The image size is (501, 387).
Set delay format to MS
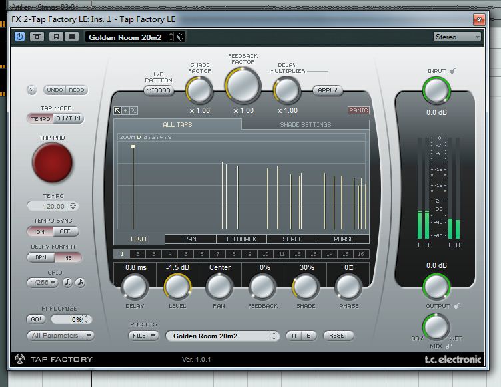pyautogui.click(x=68, y=257)
